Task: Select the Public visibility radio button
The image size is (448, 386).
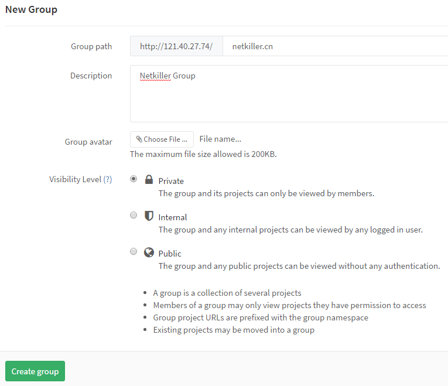Action: tap(134, 251)
